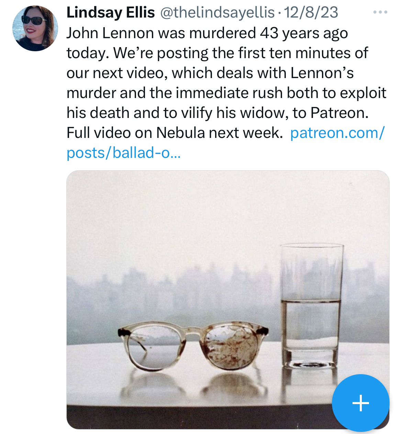Open Lindsay Ellis's profile avatar
The height and width of the screenshot is (434, 402).
tap(35, 29)
